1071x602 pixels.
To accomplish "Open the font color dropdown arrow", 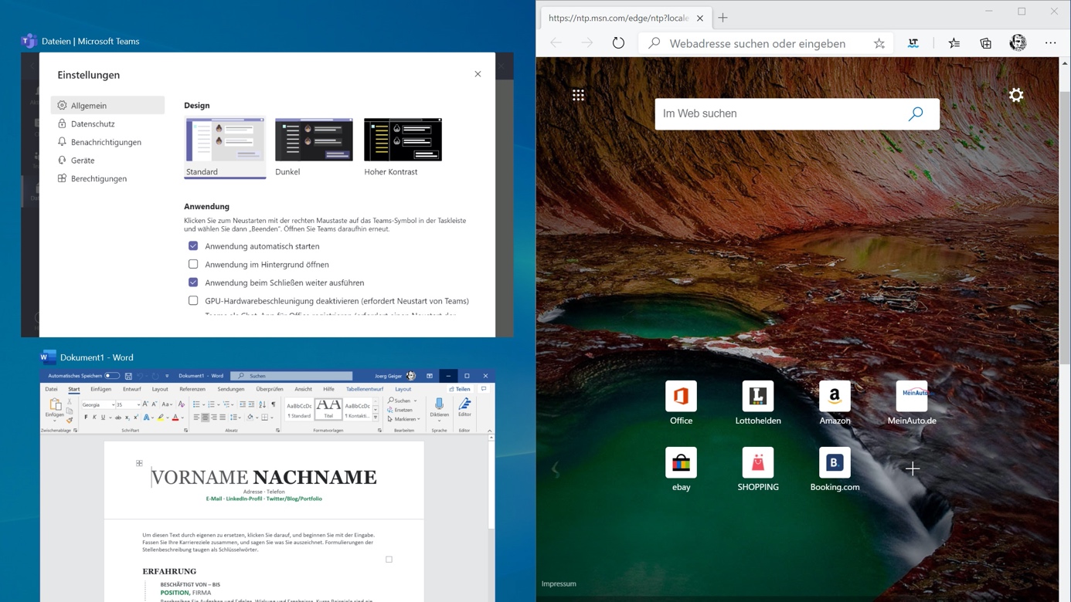I will click(x=182, y=418).
